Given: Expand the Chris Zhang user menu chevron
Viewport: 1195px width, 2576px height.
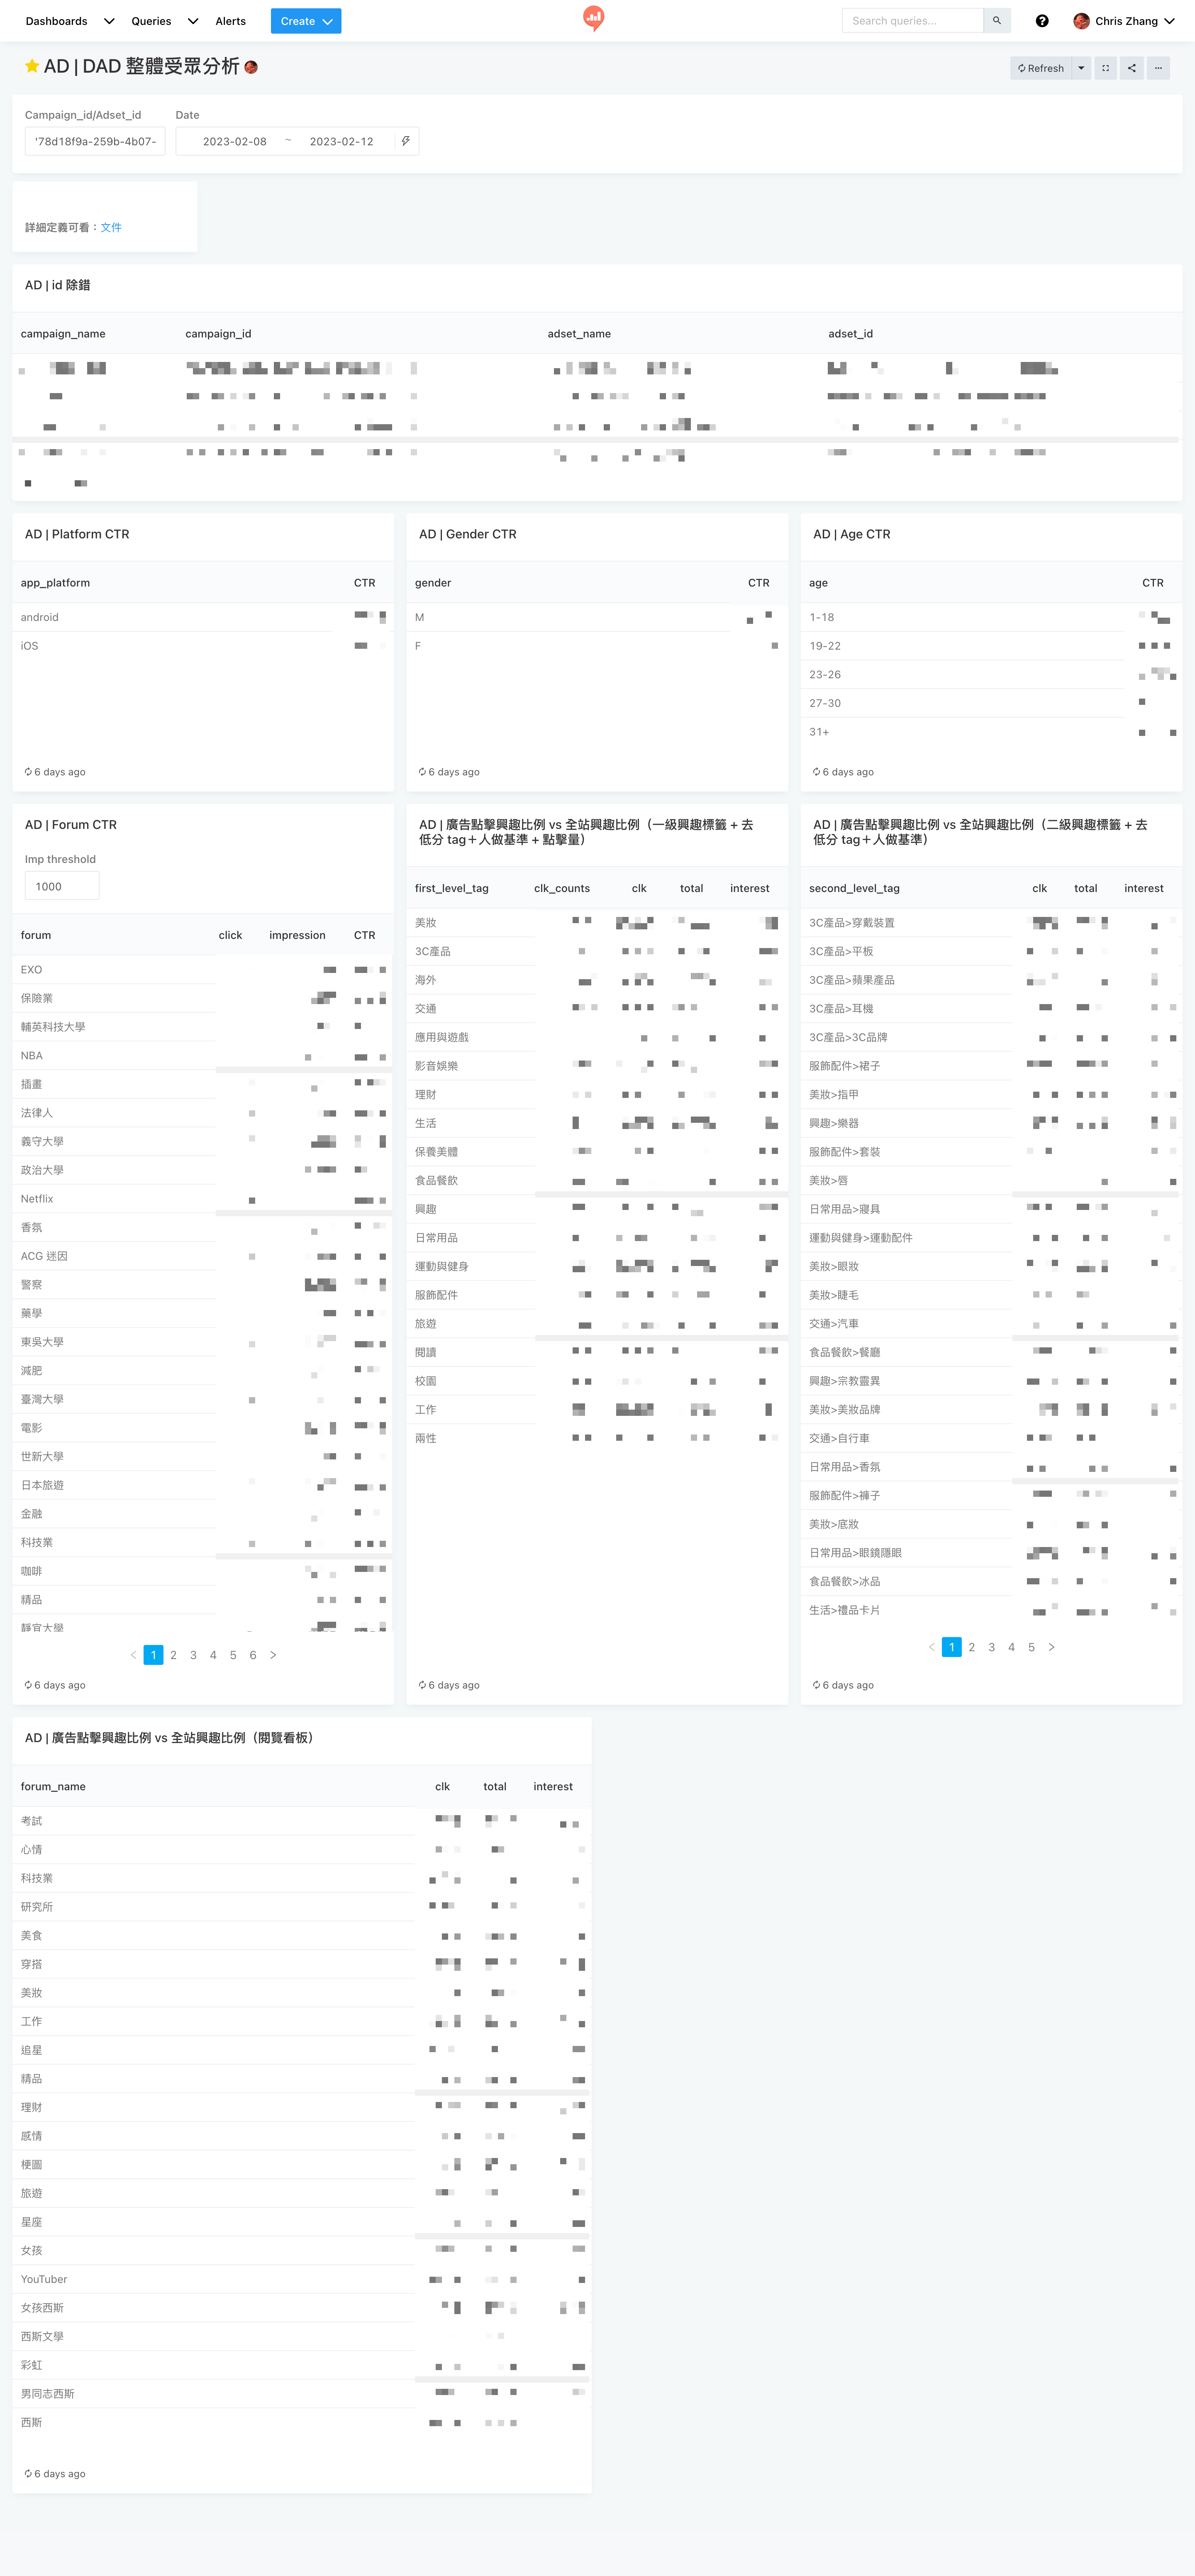Looking at the screenshot, I should [x=1169, y=21].
